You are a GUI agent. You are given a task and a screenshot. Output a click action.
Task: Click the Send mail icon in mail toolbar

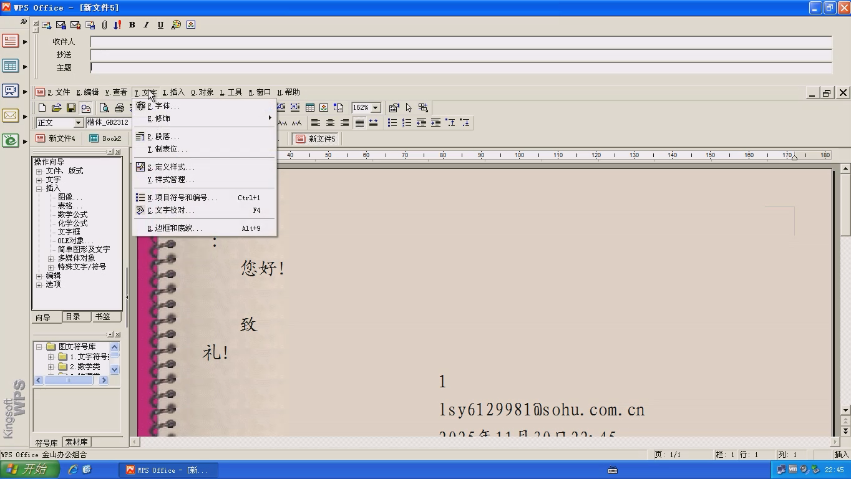point(46,25)
